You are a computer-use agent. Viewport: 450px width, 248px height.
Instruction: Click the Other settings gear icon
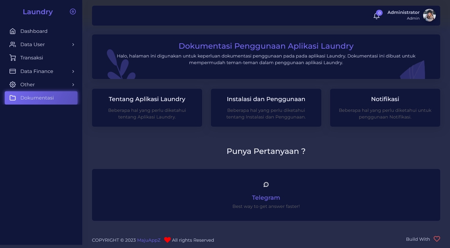(x=13, y=84)
